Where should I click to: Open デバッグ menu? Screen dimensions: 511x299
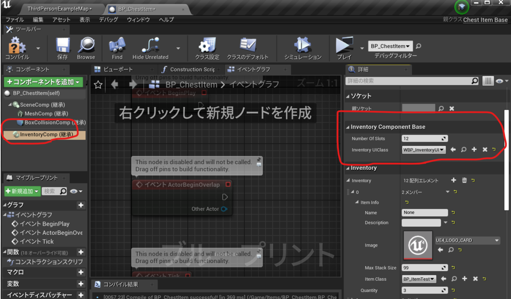pyautogui.click(x=109, y=20)
